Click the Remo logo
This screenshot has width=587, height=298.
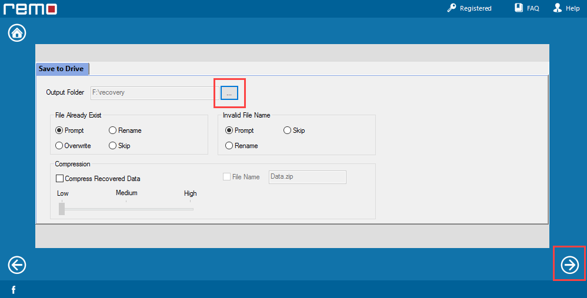(x=31, y=9)
